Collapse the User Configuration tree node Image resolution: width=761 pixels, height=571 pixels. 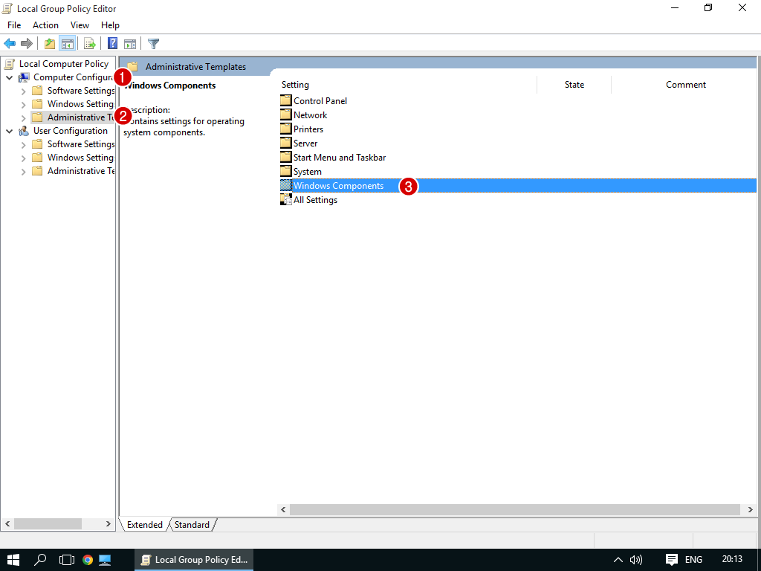10,131
